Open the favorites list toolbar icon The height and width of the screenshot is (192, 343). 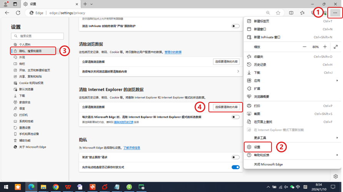(x=302, y=13)
